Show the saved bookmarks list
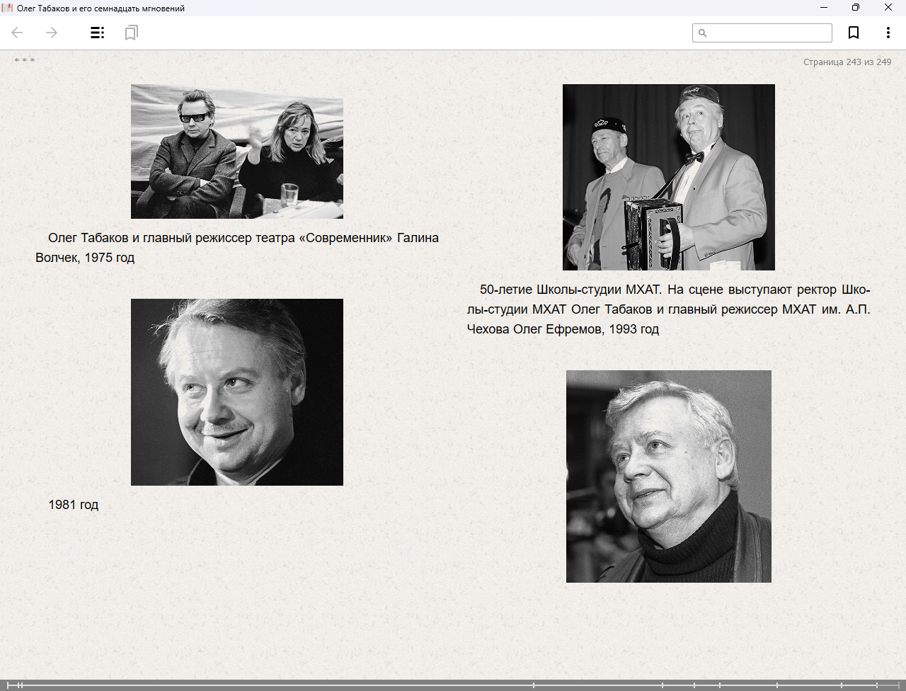 tap(131, 33)
